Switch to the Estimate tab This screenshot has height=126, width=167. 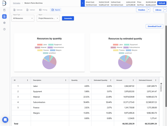point(18,10)
